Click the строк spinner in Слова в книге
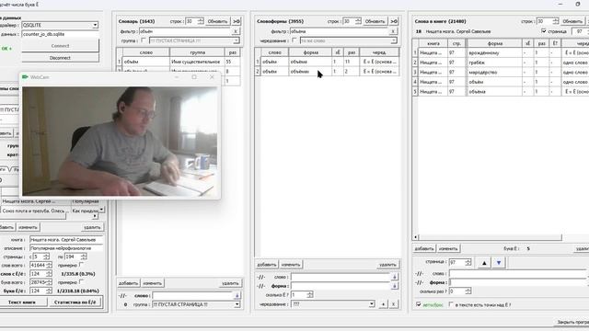Screen dimensions: 589x331 (548, 21)
